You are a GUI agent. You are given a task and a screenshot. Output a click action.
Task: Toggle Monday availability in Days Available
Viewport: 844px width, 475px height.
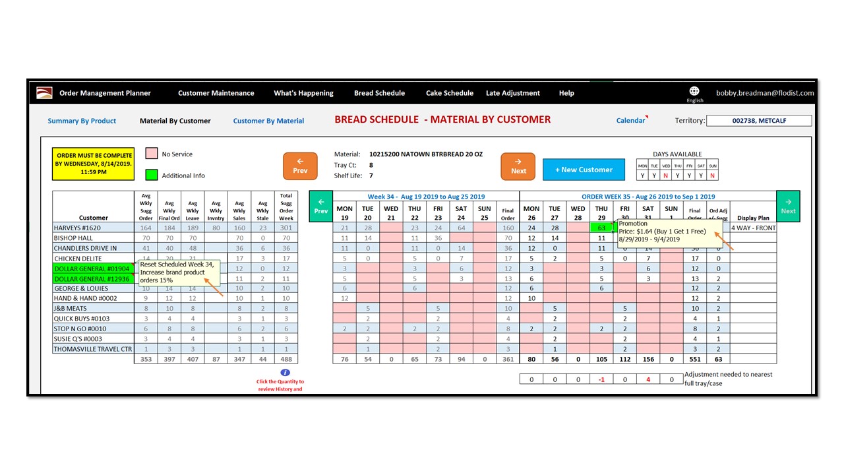pyautogui.click(x=642, y=175)
